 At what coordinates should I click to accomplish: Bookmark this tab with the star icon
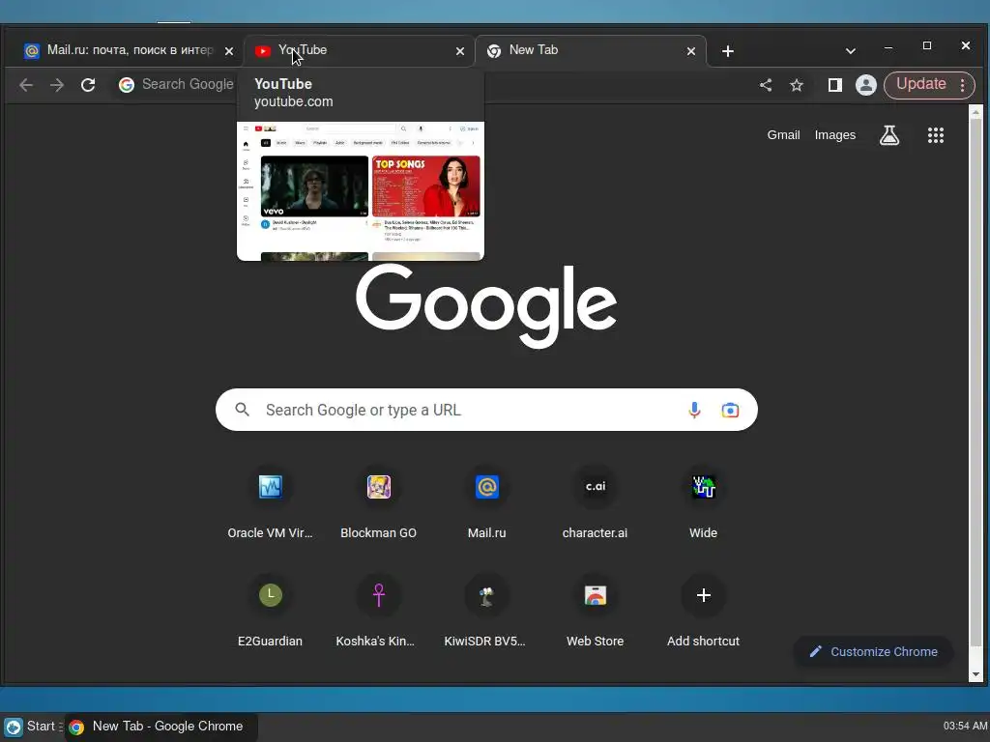[797, 85]
